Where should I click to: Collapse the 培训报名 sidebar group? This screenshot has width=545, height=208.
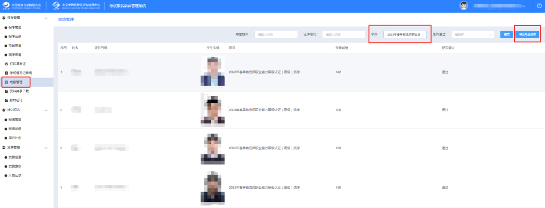tap(46, 110)
